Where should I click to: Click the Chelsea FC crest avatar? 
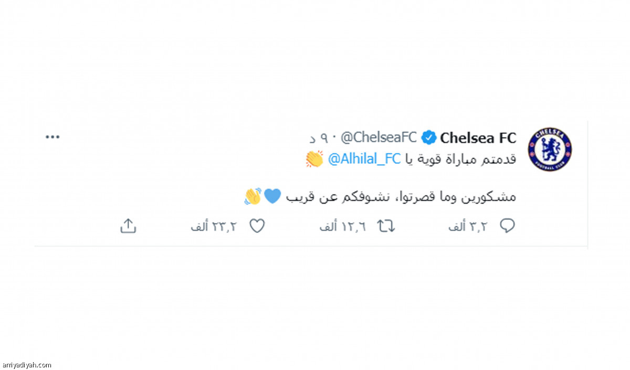click(549, 149)
